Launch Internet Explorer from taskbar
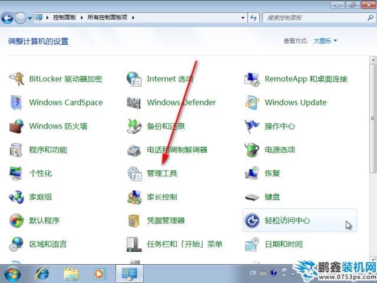Viewport: 377px width, 283px height. (x=42, y=274)
